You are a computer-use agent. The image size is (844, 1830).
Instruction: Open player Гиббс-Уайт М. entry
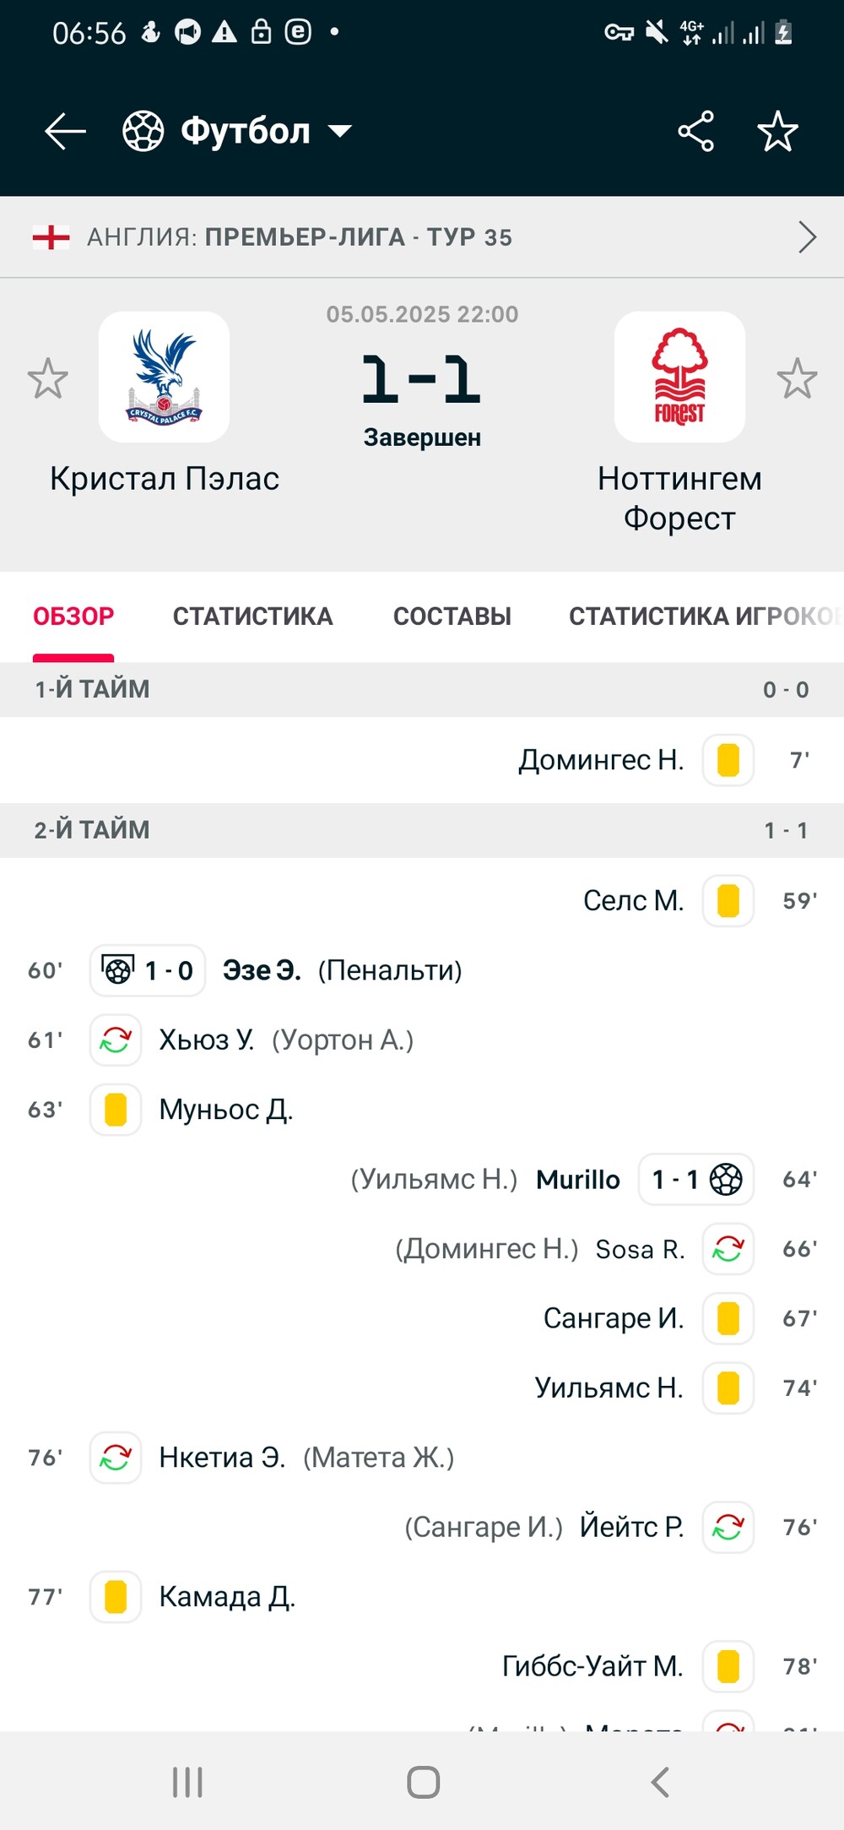[592, 1666]
